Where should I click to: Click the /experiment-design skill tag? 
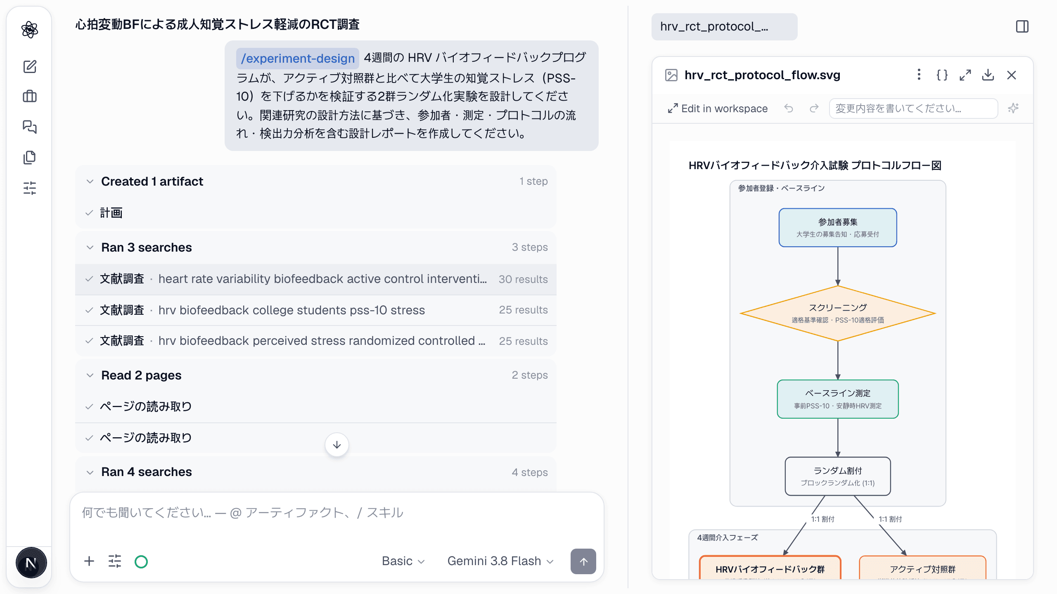(298, 58)
